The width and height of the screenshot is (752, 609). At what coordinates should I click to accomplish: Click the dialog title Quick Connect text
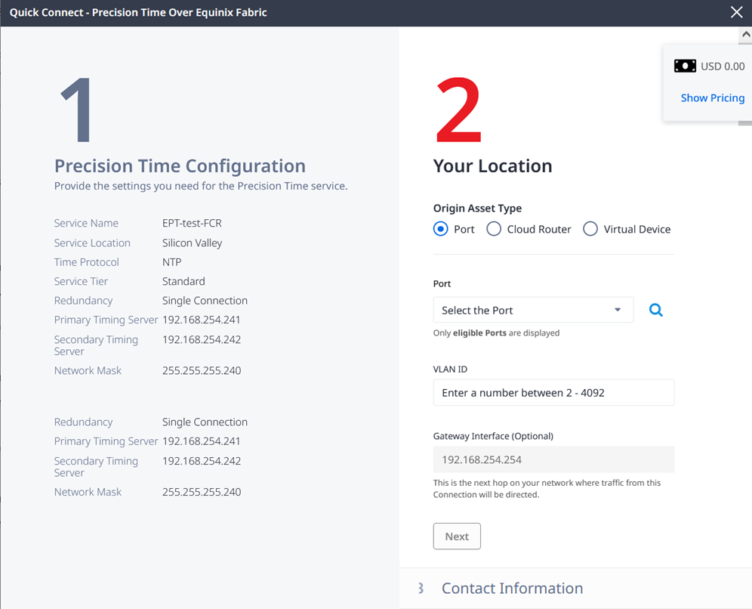click(x=138, y=13)
